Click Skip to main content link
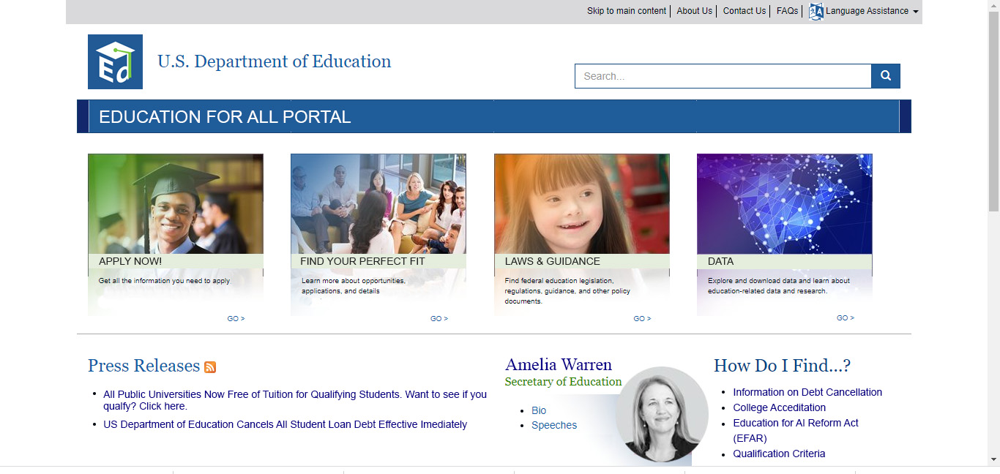This screenshot has width=1000, height=474. pos(627,11)
